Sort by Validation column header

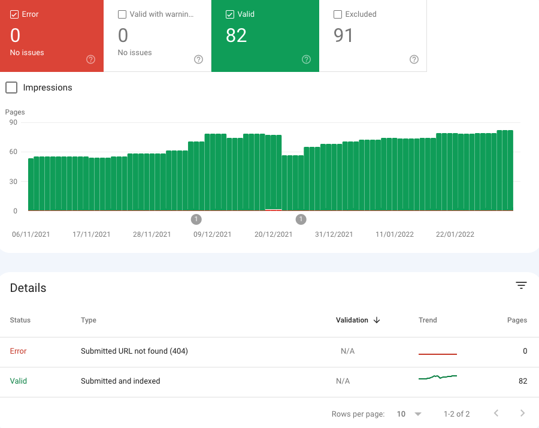352,320
